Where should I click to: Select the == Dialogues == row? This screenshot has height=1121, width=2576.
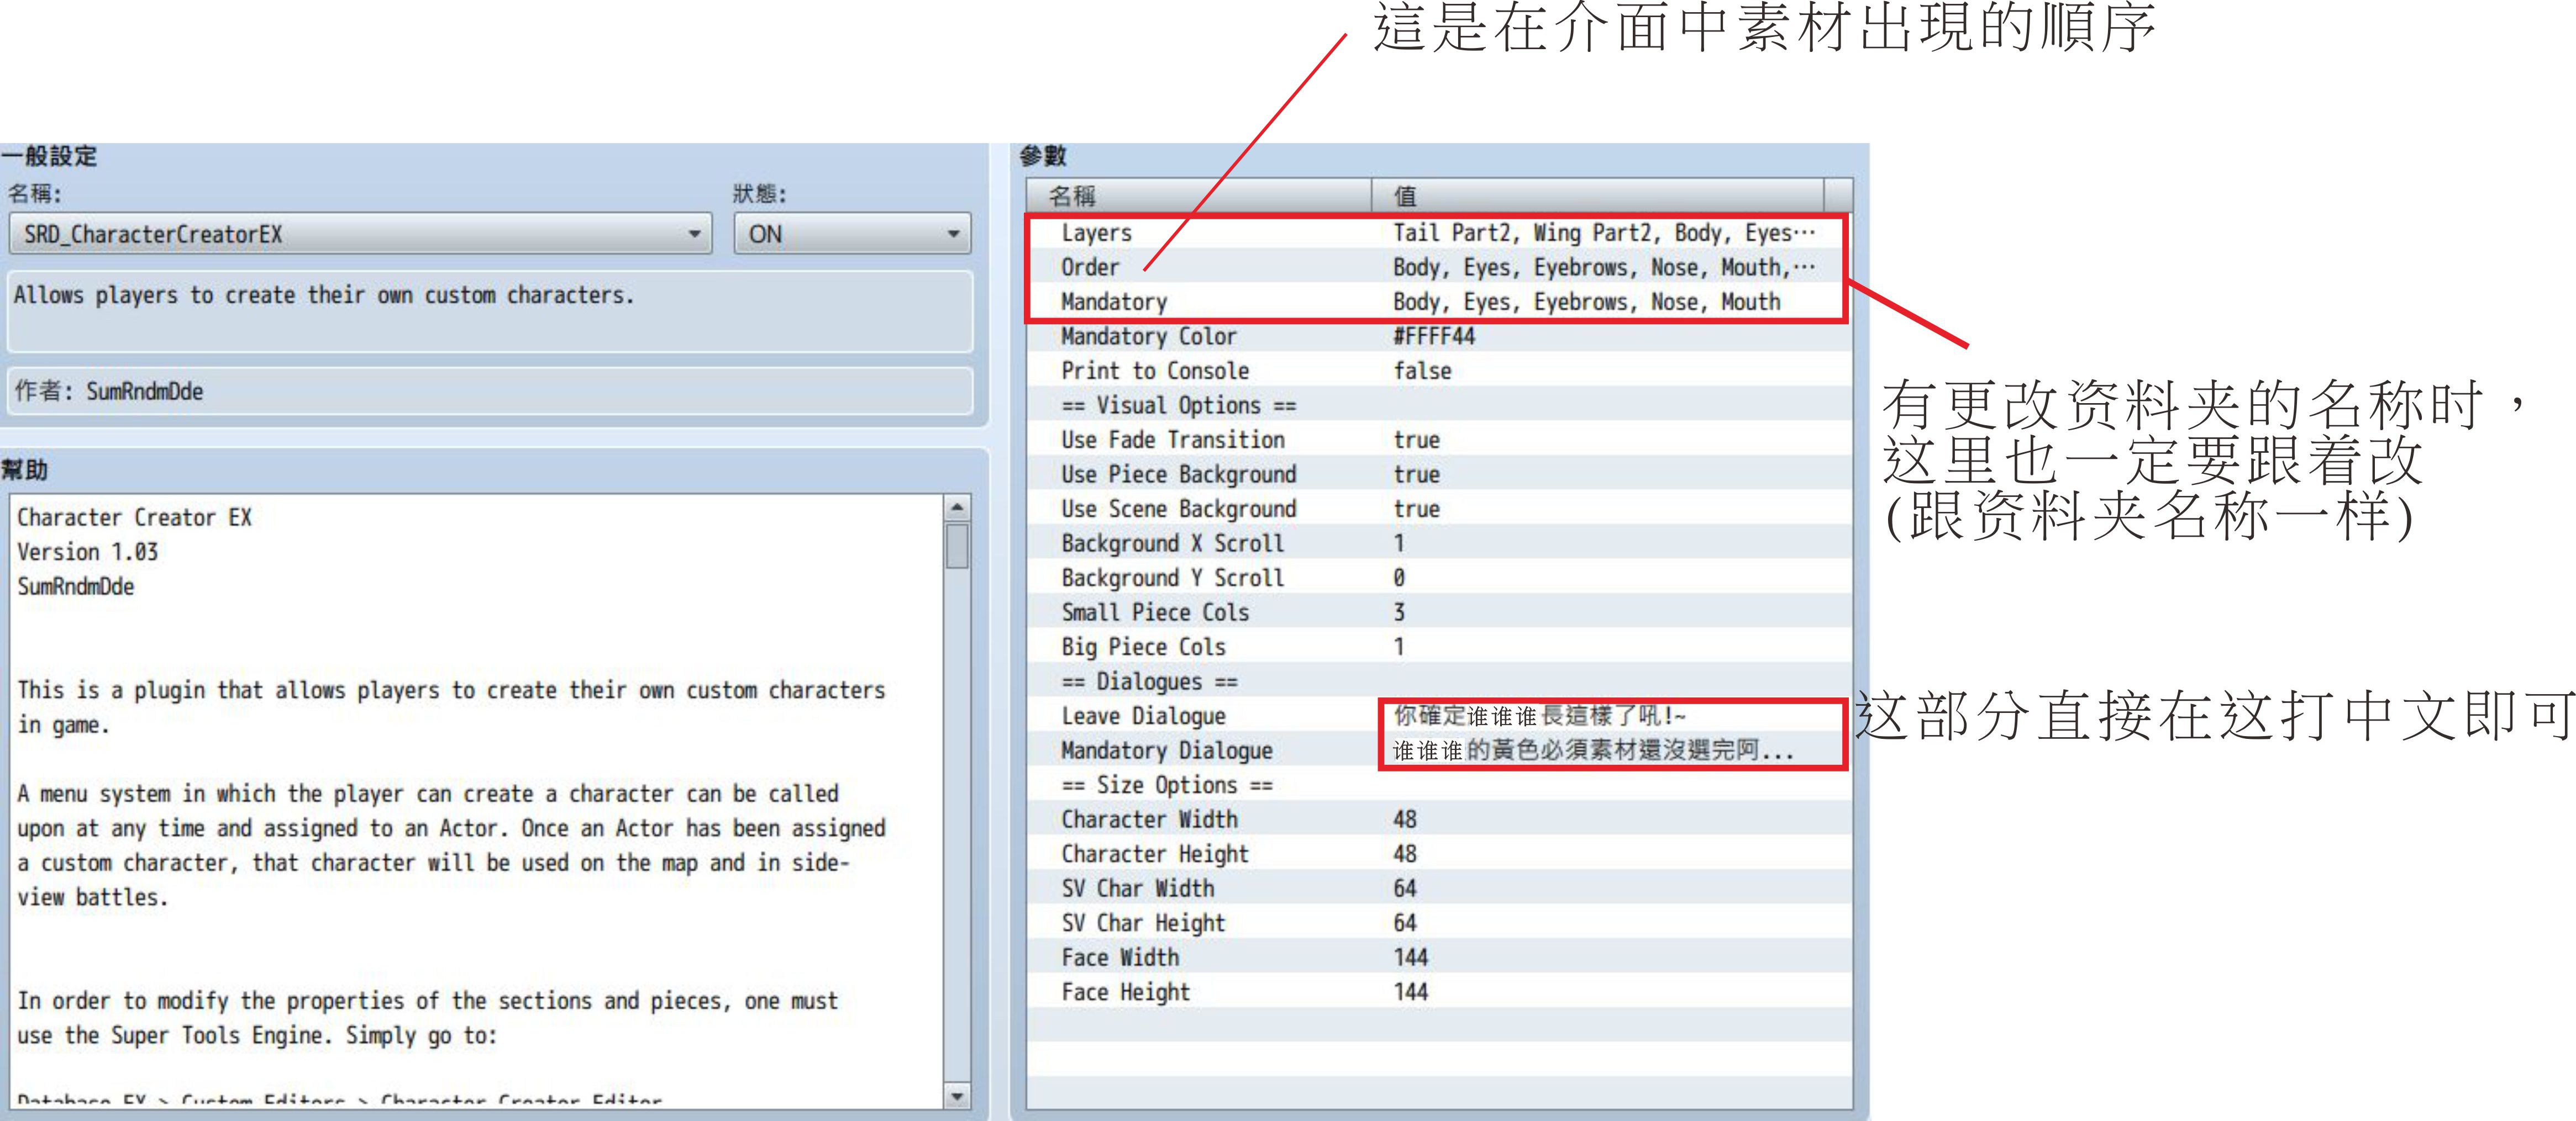(1439, 681)
